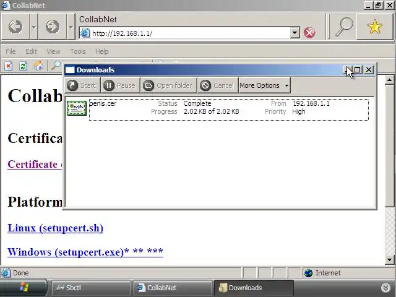Image resolution: width=396 pixels, height=297 pixels.
Task: Open the Windows (setupcert.exe) link
Action: (85, 252)
